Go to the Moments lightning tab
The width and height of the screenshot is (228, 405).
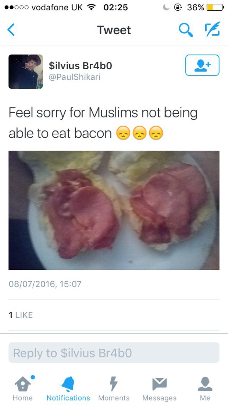click(114, 388)
